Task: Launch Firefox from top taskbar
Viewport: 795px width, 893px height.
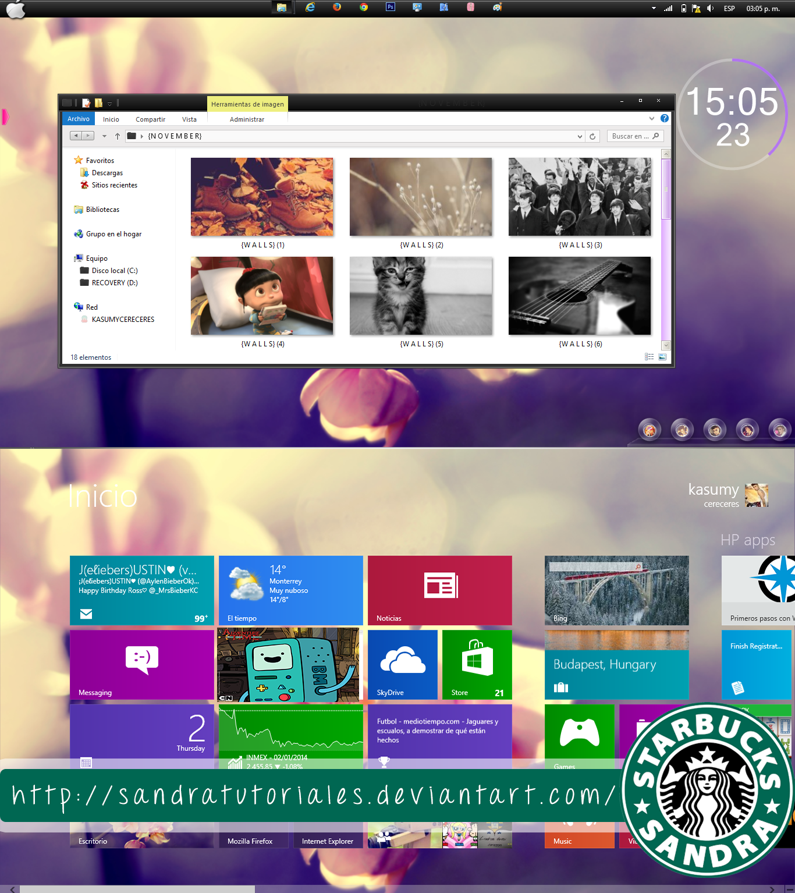Action: pos(337,7)
